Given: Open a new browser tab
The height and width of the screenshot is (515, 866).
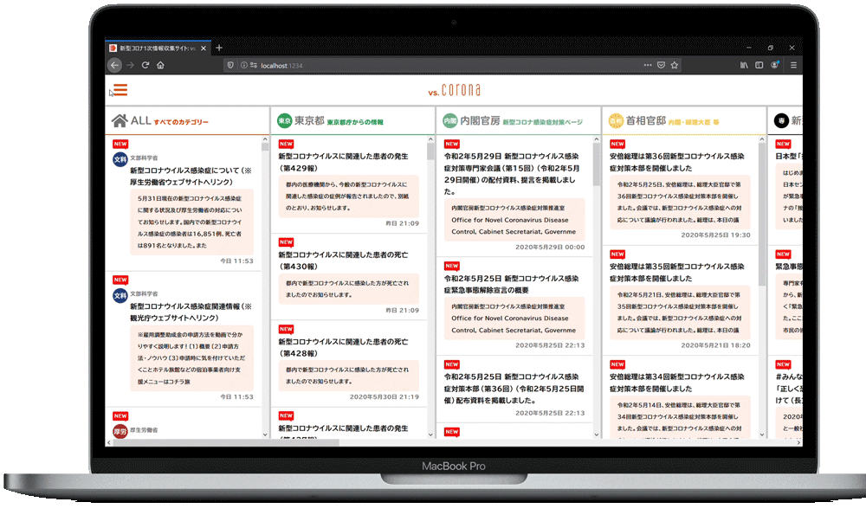Looking at the screenshot, I should pos(219,48).
